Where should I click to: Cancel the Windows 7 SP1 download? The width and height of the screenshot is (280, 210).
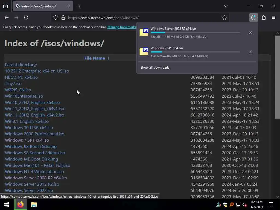tap(250, 52)
